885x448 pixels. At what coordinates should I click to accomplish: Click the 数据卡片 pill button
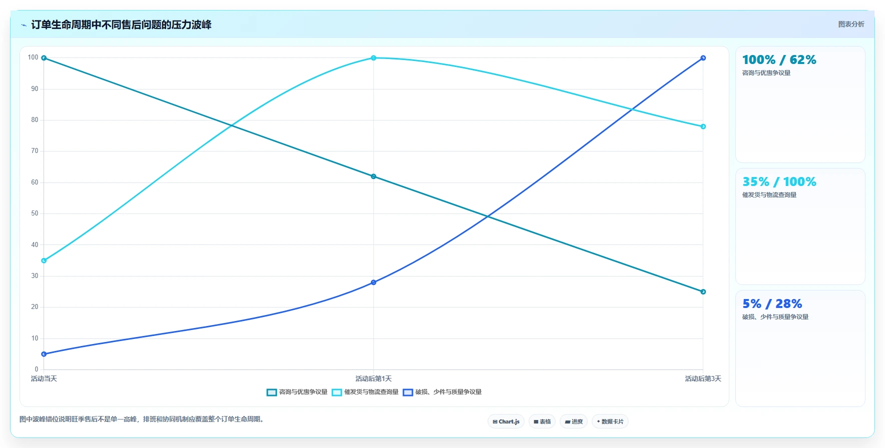[610, 421]
